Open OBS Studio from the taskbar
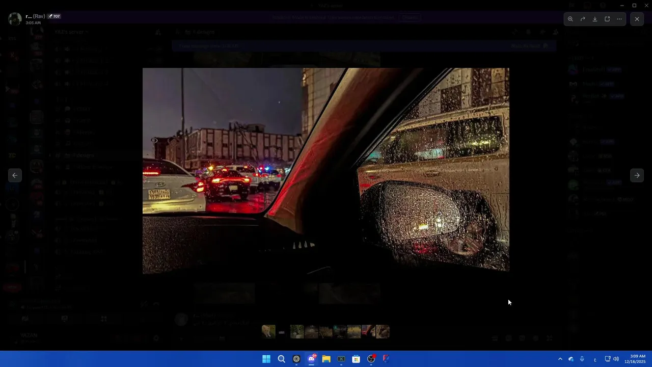652x367 pixels. (x=371, y=359)
